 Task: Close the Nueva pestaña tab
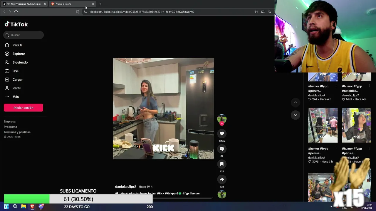click(x=93, y=4)
